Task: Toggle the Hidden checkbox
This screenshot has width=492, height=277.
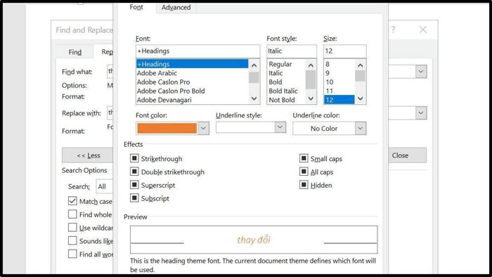Action: click(x=304, y=184)
